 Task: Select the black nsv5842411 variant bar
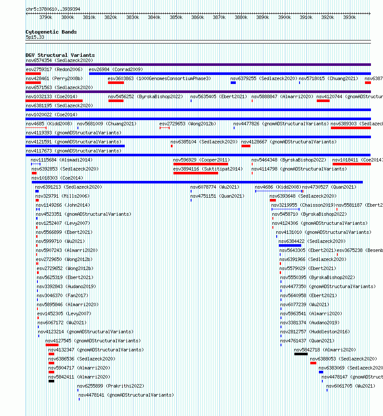[x=51, y=381]
